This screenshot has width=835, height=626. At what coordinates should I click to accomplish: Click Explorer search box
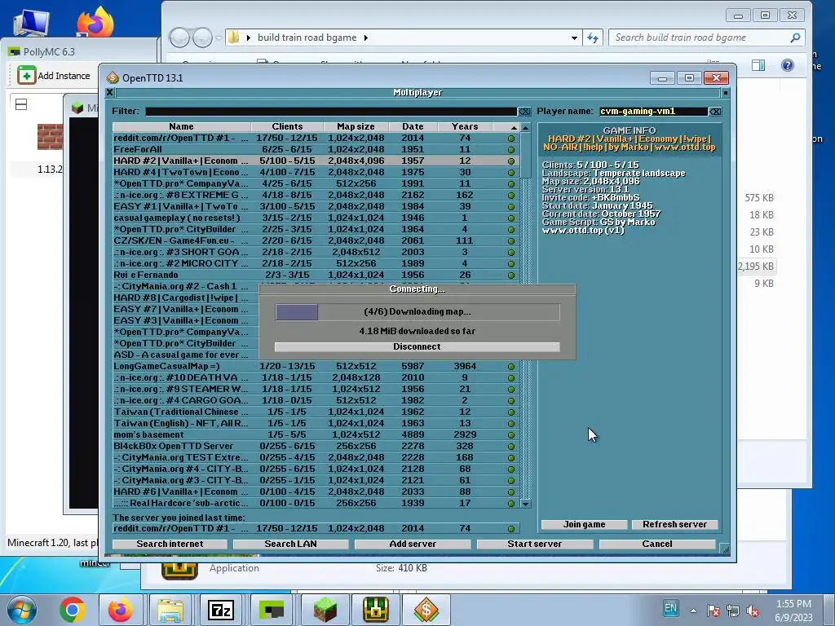tap(707, 37)
